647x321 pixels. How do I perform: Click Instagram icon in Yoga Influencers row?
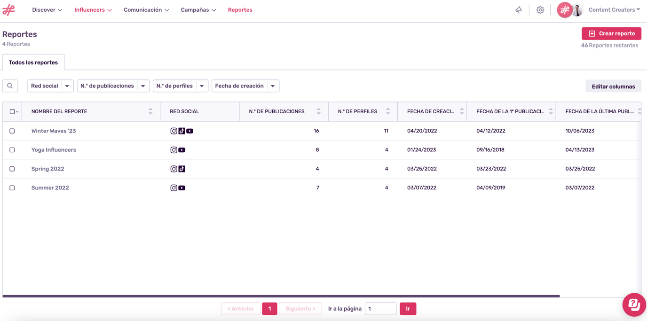[x=174, y=150]
